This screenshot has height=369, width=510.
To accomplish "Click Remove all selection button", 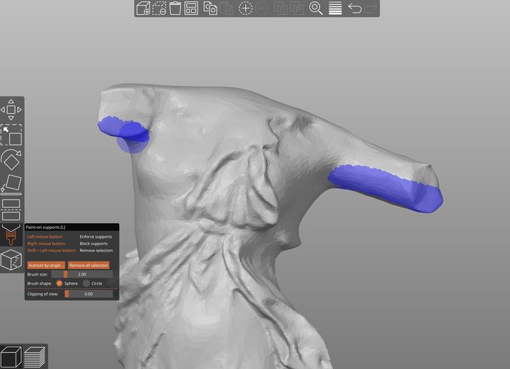I will click(89, 265).
